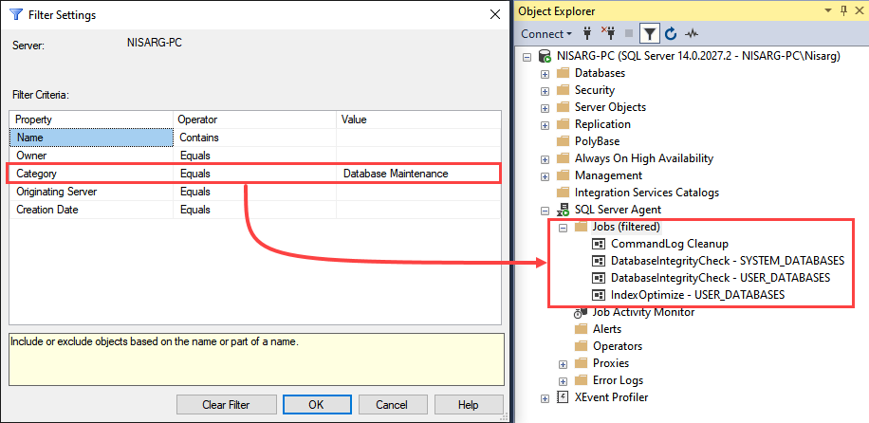The image size is (869, 423).
Task: Collapse the Jobs (filtered) node
Action: [563, 228]
